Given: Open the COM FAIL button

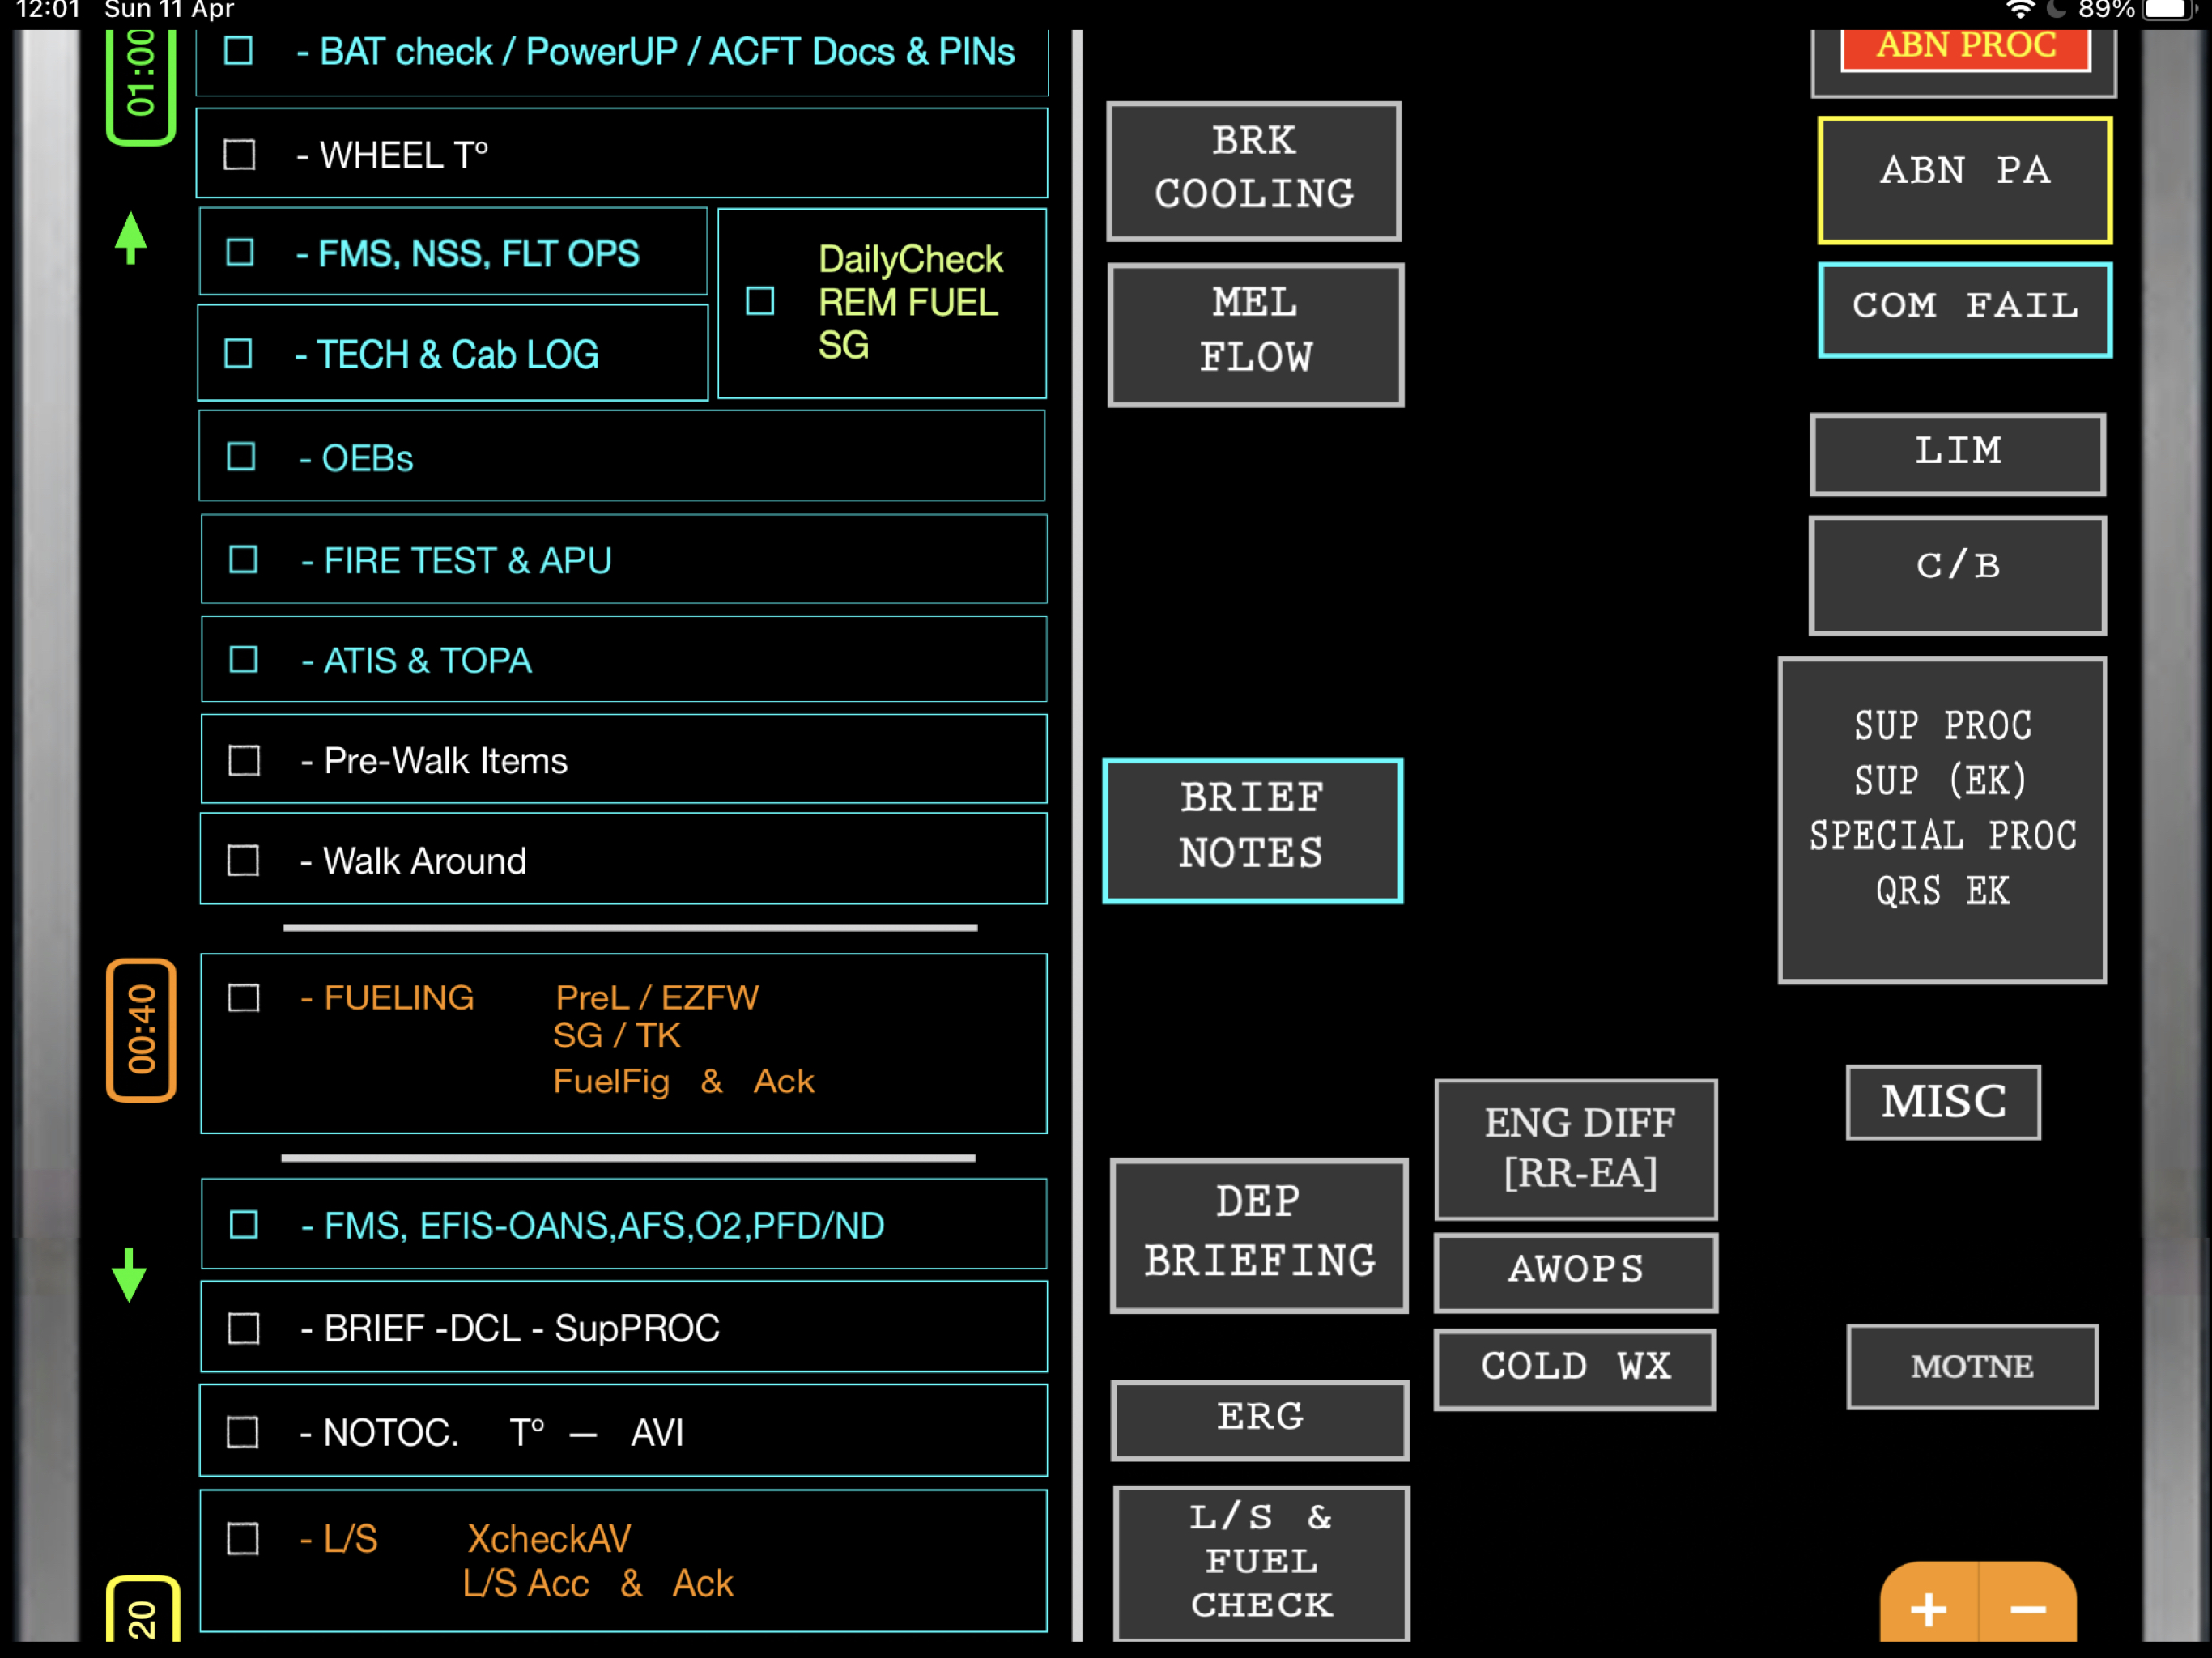Looking at the screenshot, I should coord(1965,310).
